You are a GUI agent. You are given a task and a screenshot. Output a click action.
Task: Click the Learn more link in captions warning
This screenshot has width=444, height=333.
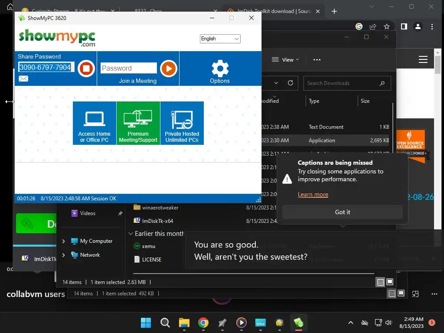pos(313,195)
